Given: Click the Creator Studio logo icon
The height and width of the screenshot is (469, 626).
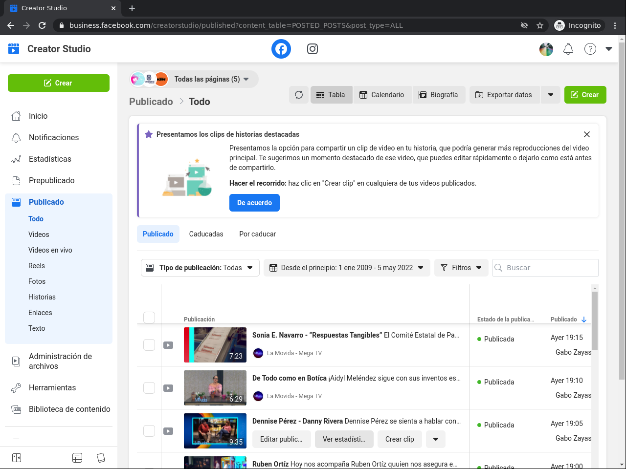Looking at the screenshot, I should click(14, 49).
